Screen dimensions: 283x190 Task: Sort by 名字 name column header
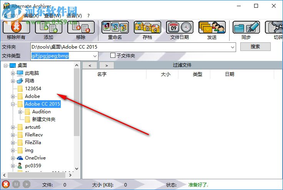point(102,74)
